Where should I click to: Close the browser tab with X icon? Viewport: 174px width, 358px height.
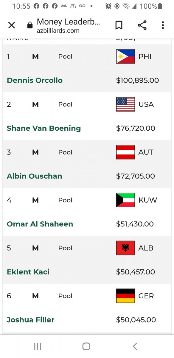12,25
